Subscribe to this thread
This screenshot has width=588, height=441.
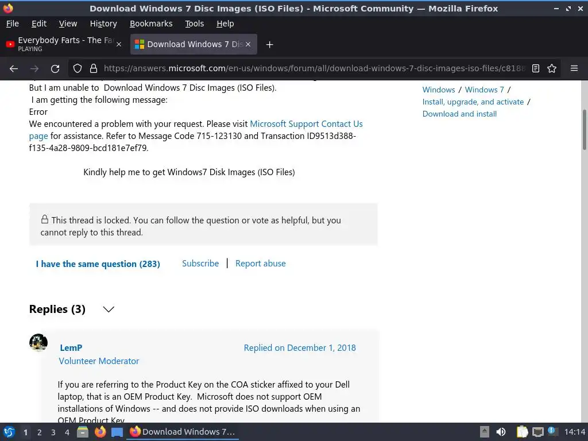pos(200,264)
